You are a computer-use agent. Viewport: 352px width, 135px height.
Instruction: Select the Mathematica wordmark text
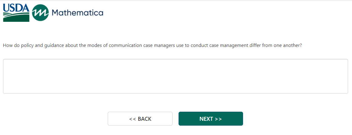point(77,13)
